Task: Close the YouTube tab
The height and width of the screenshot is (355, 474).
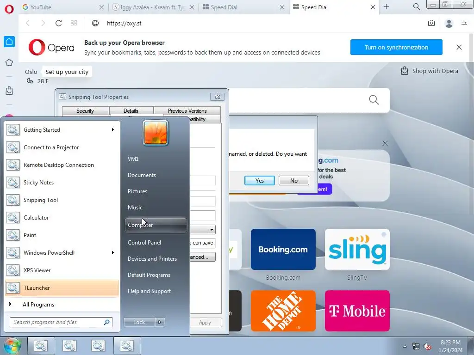Action: pos(101,7)
